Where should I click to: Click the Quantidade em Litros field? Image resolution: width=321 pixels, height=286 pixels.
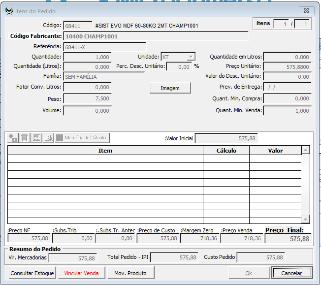(288, 57)
